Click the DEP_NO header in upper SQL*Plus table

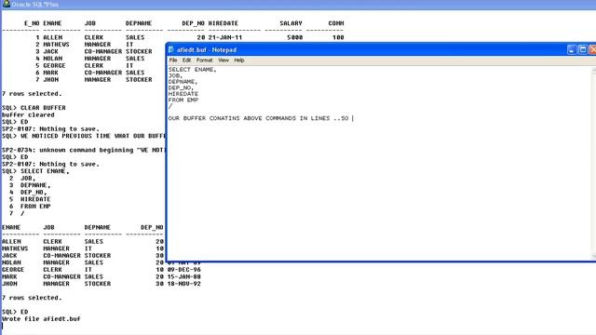pos(193,23)
